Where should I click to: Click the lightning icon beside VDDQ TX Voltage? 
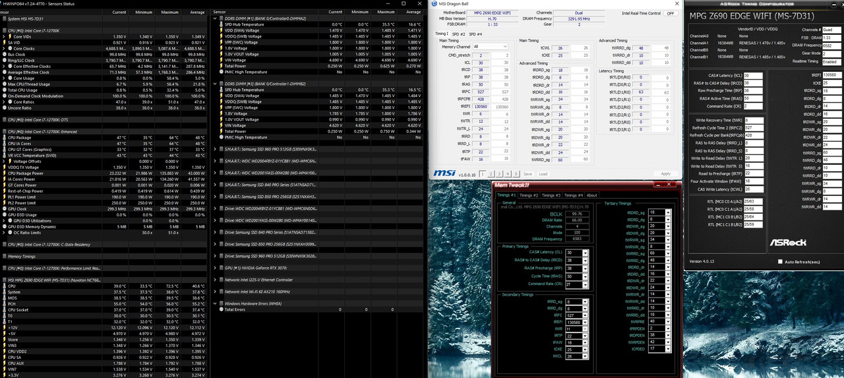coord(5,167)
